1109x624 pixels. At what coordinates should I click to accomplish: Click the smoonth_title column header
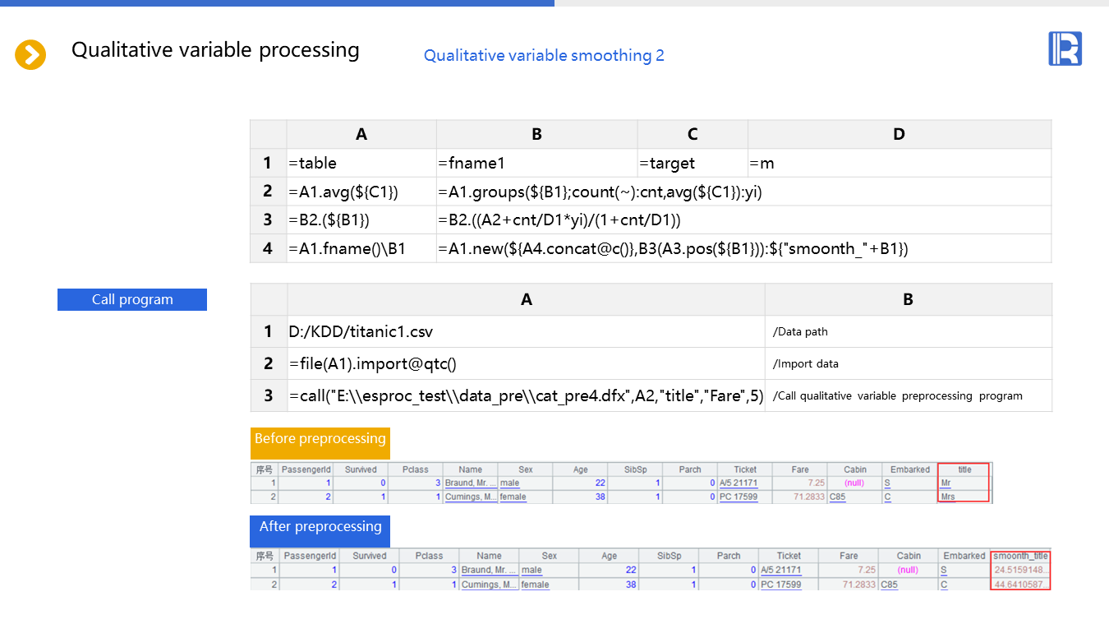point(1020,556)
